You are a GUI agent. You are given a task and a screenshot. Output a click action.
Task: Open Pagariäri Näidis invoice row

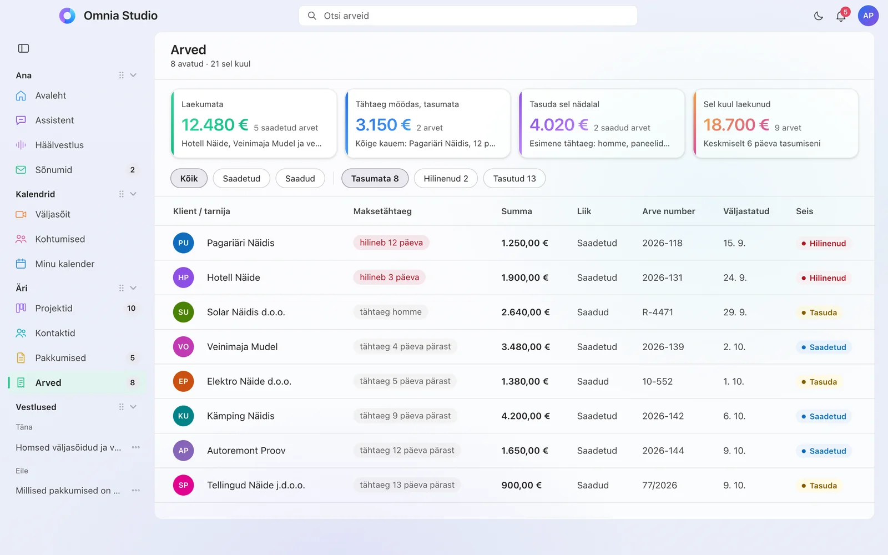pyautogui.click(x=514, y=243)
